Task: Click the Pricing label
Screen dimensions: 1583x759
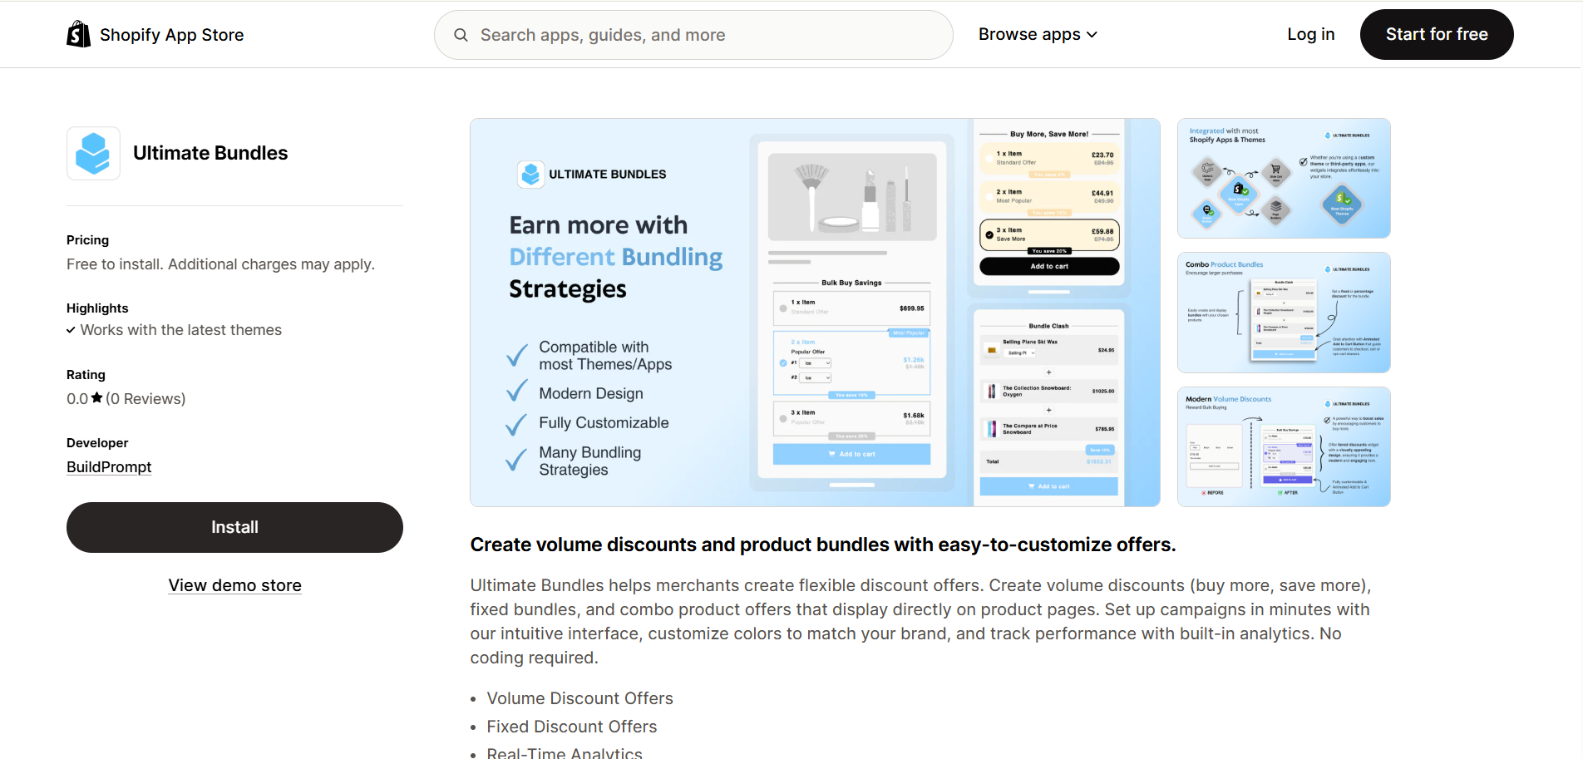Action: click(x=87, y=240)
